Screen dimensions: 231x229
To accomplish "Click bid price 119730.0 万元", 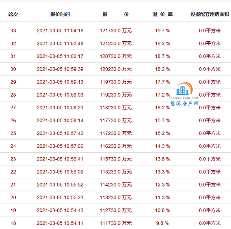I will coord(116,82).
